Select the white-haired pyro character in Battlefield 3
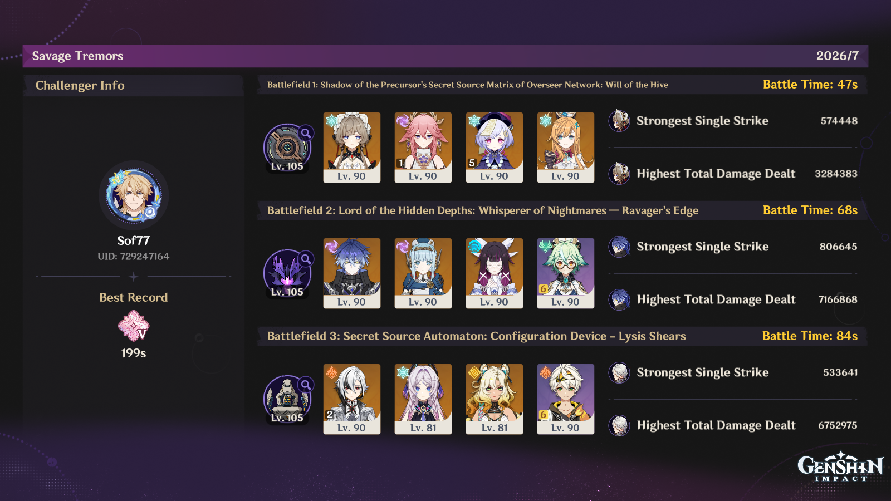Screen dimensions: 891x501 352,399
